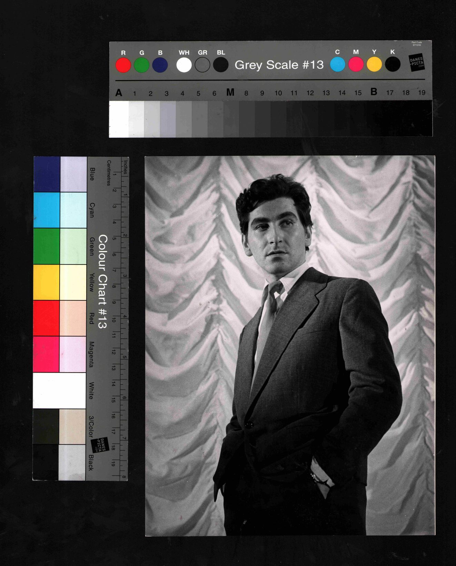Pick the white circle labeled WH
The image size is (456, 566).
coord(184,65)
